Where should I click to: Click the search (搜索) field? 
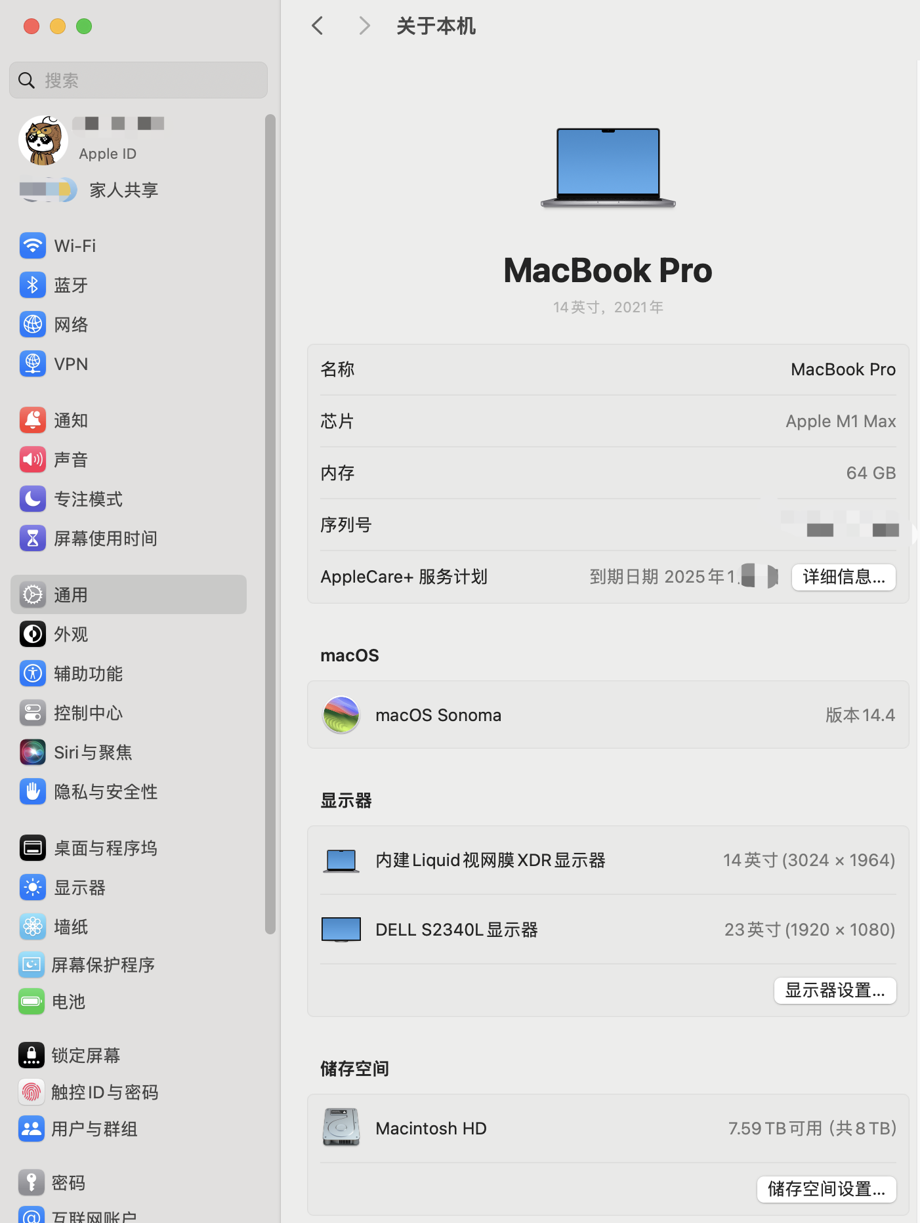click(x=138, y=80)
